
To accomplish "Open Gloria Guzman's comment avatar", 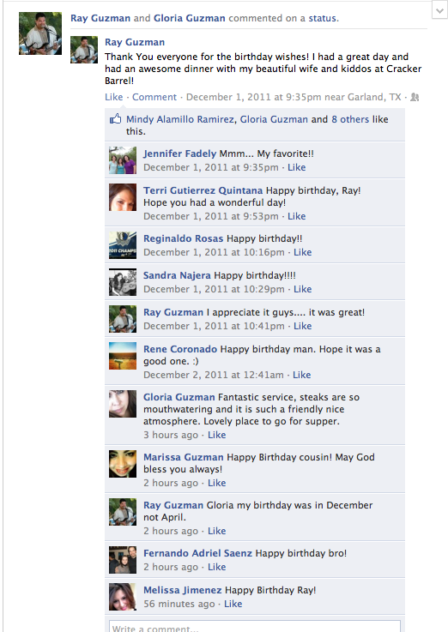I will click(x=123, y=404).
